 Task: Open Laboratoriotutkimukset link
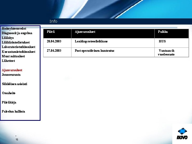coord(18,47)
